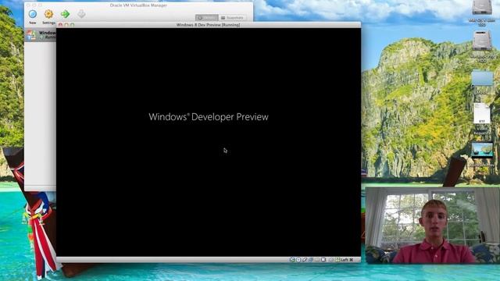The width and height of the screenshot is (500, 281).
Task: Select the RTF document on the desktop
Action: coord(482,113)
